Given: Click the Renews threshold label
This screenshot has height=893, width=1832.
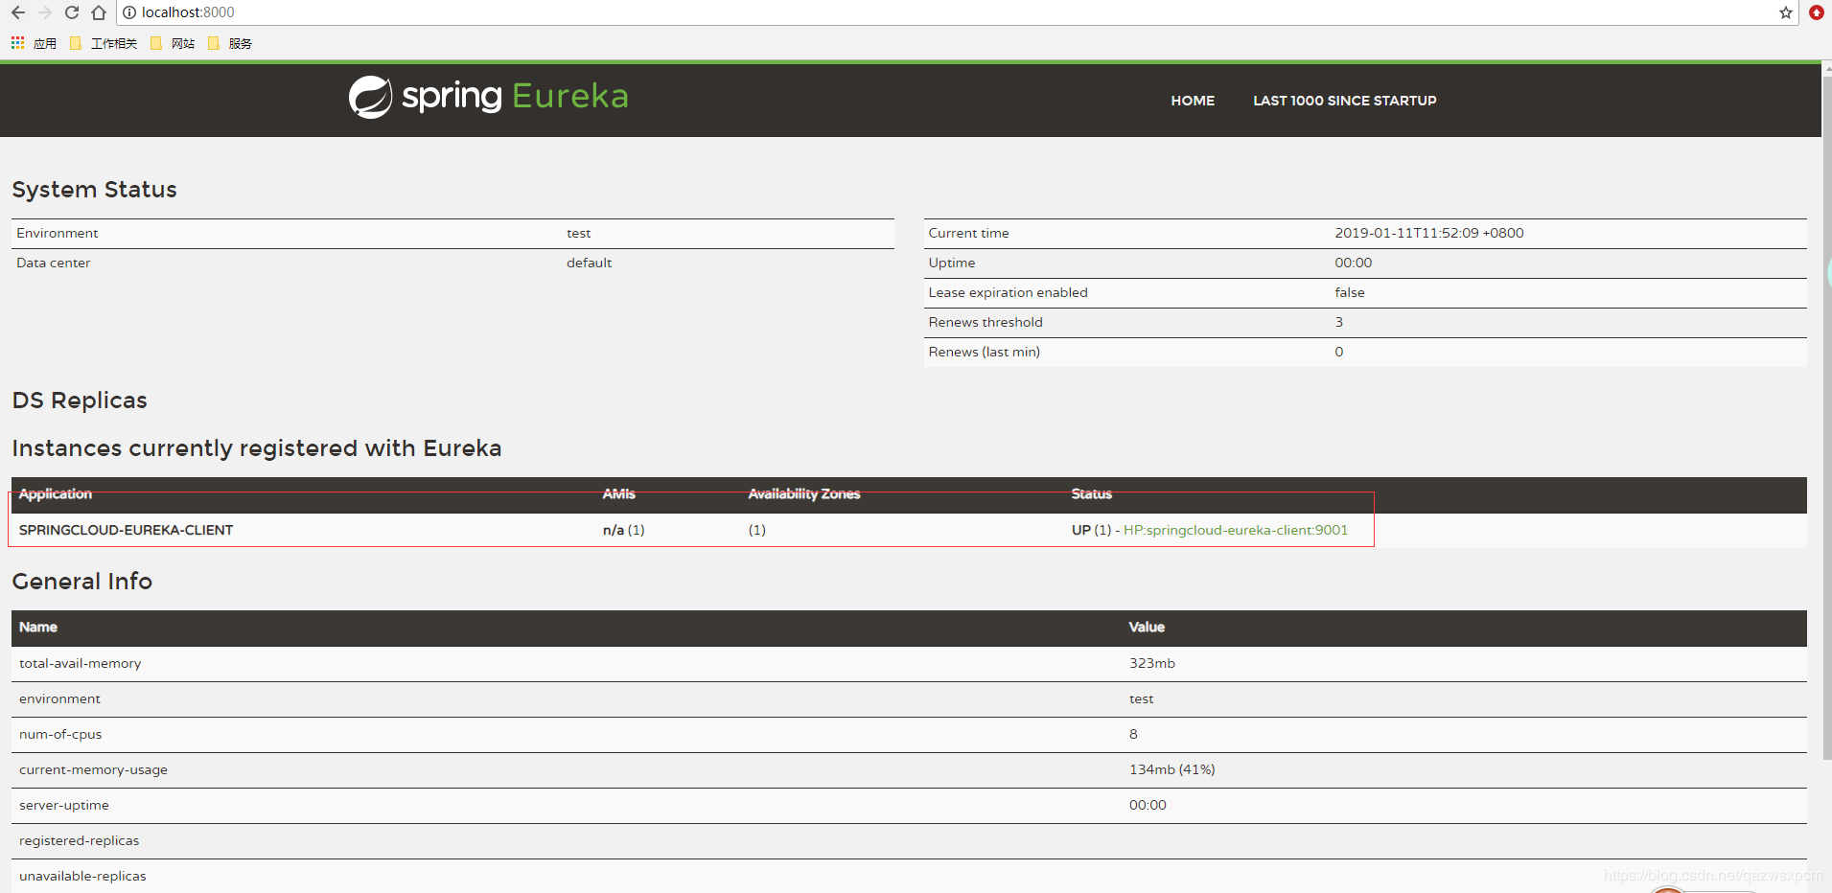Looking at the screenshot, I should (986, 322).
